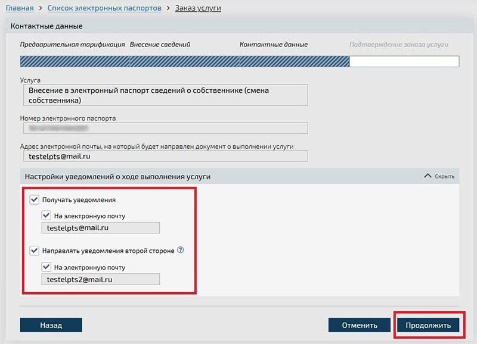Toggle the Получать уведомления checkbox
Viewport: 477px width, 344px height.
(35, 199)
